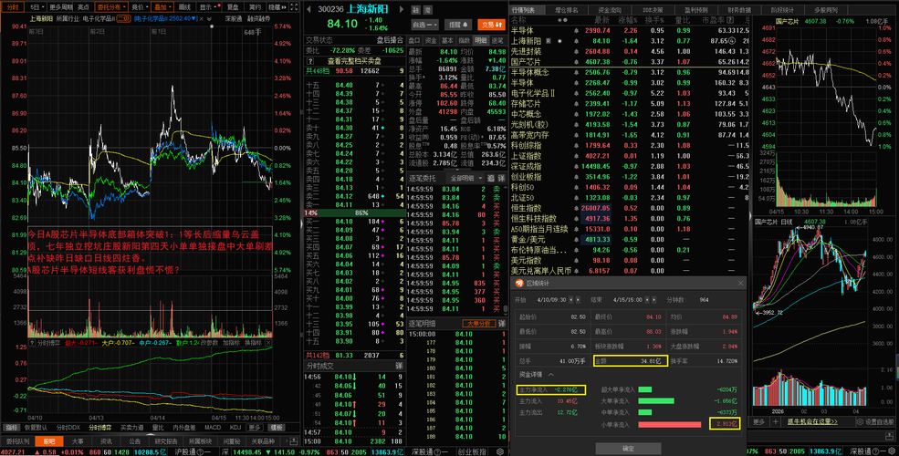Go to next stock with right arrow after 上海新阳
Viewport: 899px width, 456px height.
coord(402,10)
